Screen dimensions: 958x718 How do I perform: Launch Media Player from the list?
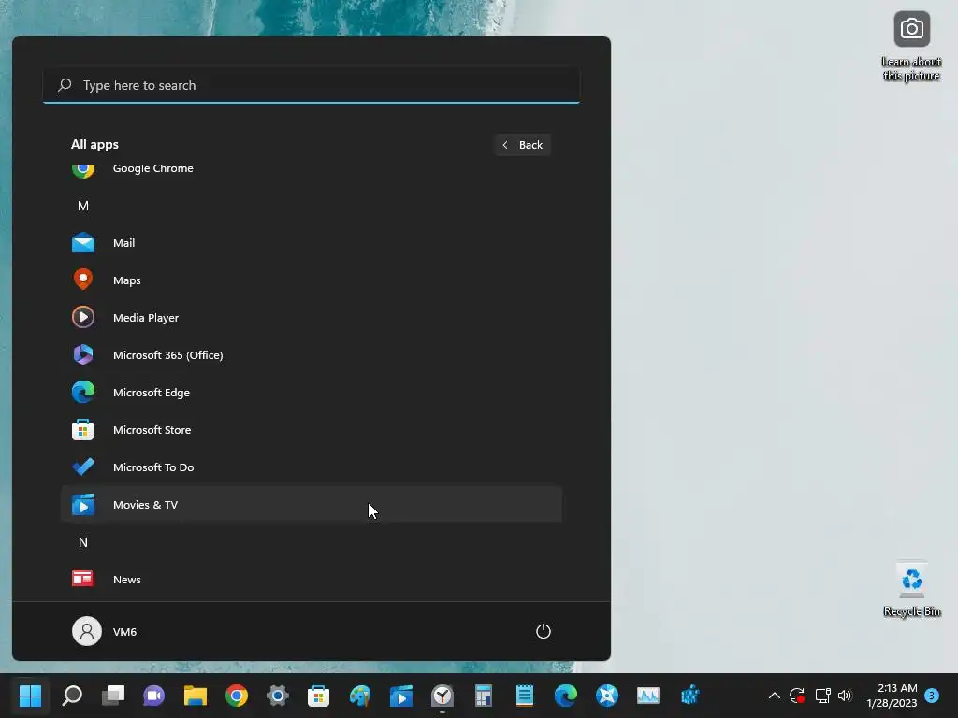click(311, 318)
